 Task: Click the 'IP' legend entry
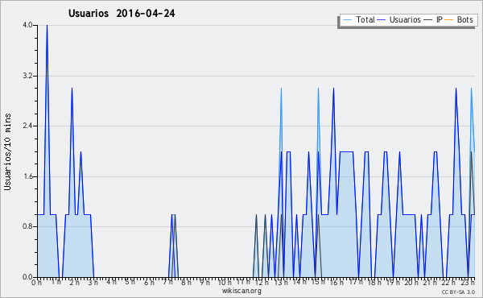pyautogui.click(x=433, y=19)
